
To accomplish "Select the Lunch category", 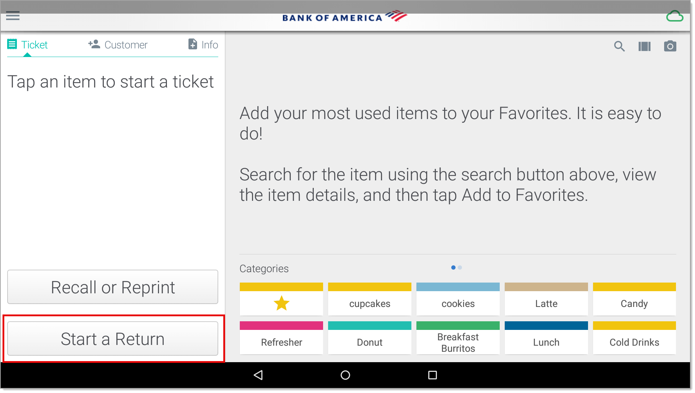I will click(x=546, y=338).
